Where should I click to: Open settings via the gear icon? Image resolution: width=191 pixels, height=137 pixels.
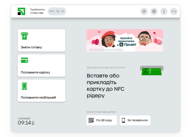pyautogui.click(x=154, y=11)
